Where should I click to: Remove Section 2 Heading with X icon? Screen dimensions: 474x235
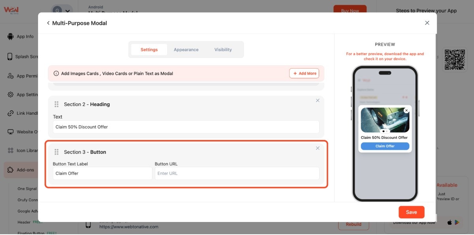click(x=318, y=101)
